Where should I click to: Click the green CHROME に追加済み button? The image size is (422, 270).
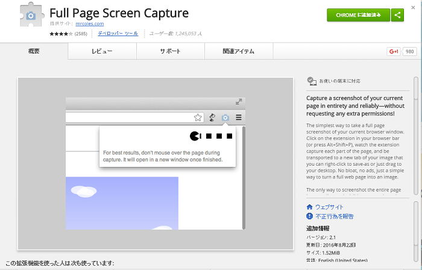point(358,15)
